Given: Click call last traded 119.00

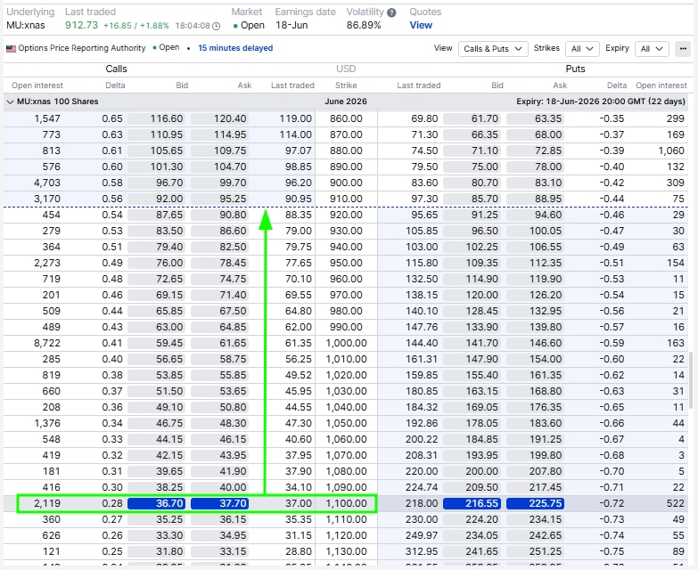Looking at the screenshot, I should coord(296,118).
